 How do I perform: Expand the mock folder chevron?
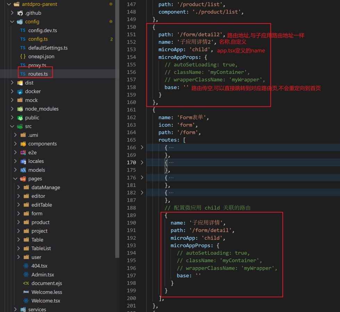(12, 100)
